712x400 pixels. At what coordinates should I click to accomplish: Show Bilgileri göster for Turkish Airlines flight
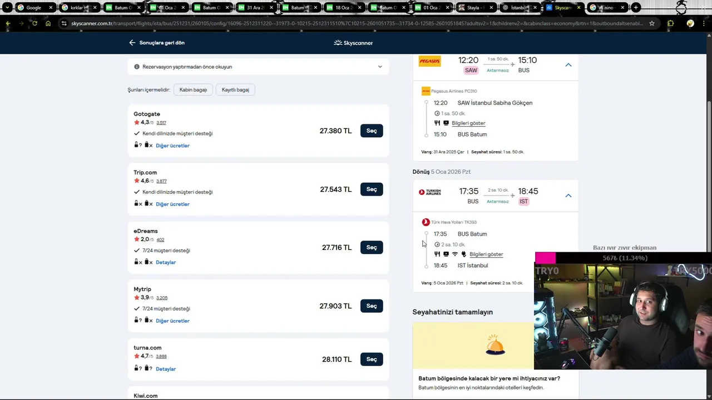tap(486, 254)
